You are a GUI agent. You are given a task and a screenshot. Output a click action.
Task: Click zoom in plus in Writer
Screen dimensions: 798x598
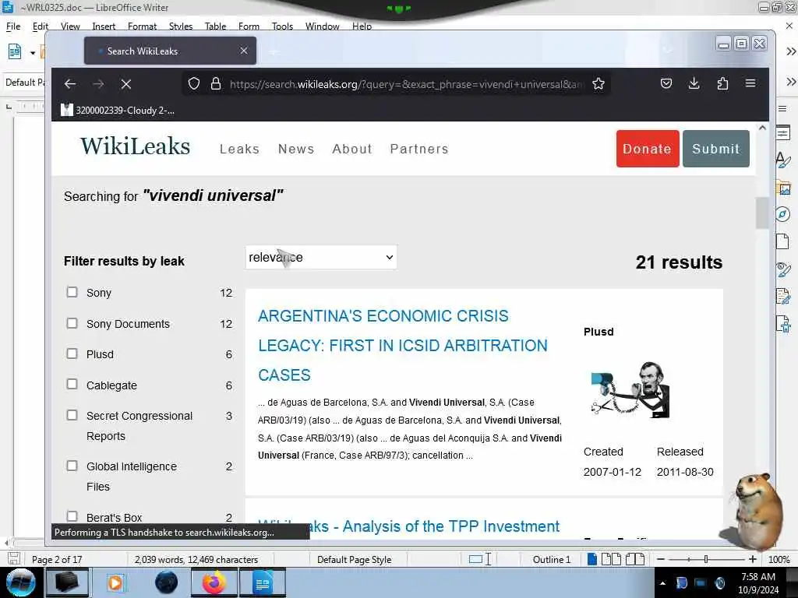pos(753,559)
